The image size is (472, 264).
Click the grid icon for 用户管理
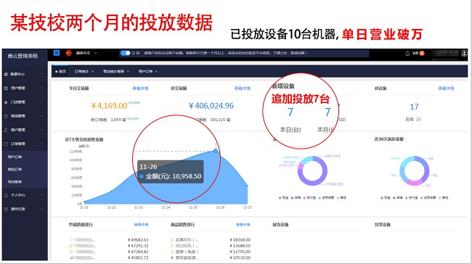6,88
